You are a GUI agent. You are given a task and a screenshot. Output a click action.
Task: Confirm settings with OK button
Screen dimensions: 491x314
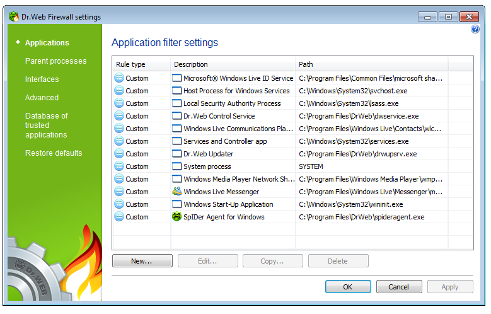pyautogui.click(x=348, y=286)
